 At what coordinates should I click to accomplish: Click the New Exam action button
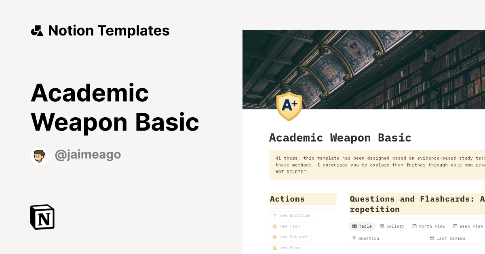(x=286, y=248)
